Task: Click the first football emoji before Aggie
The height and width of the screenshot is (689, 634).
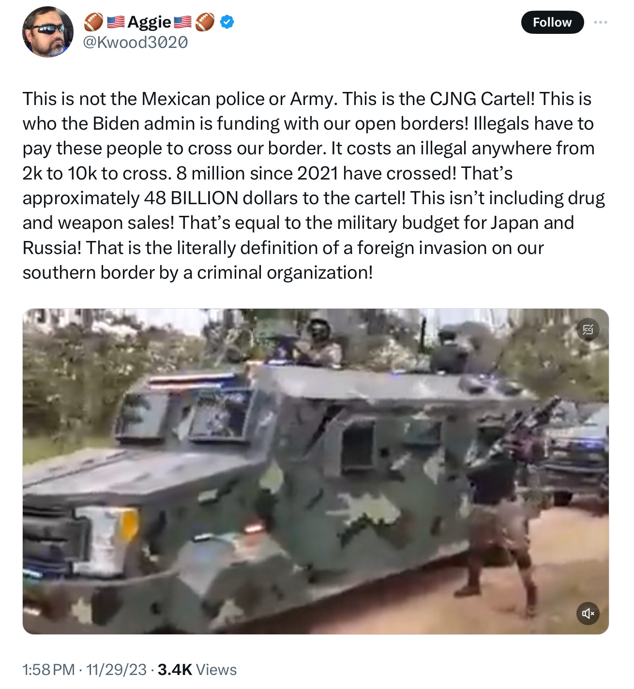Action: coord(93,22)
